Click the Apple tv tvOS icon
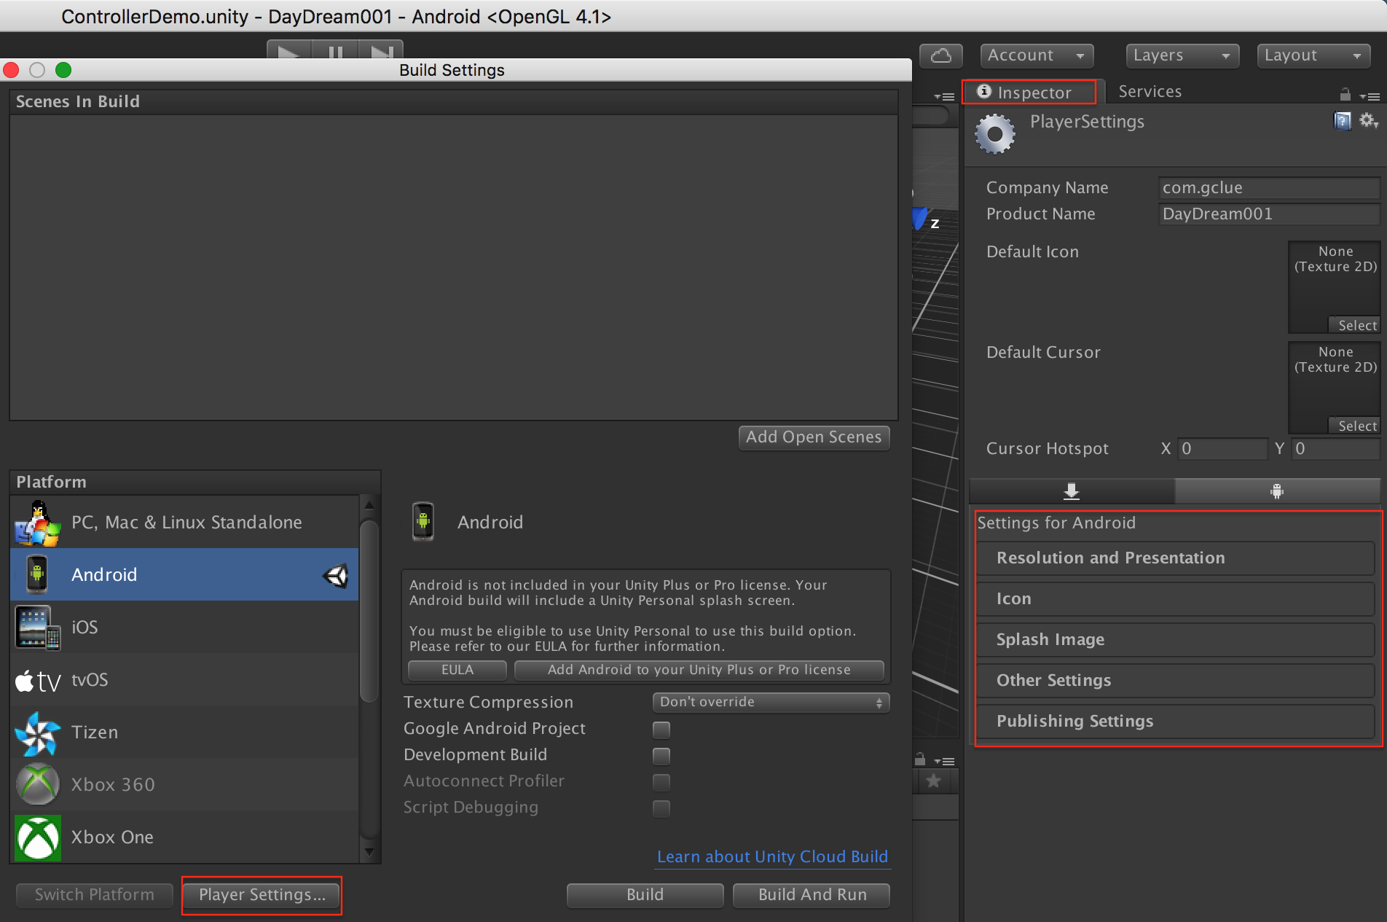 pos(38,681)
